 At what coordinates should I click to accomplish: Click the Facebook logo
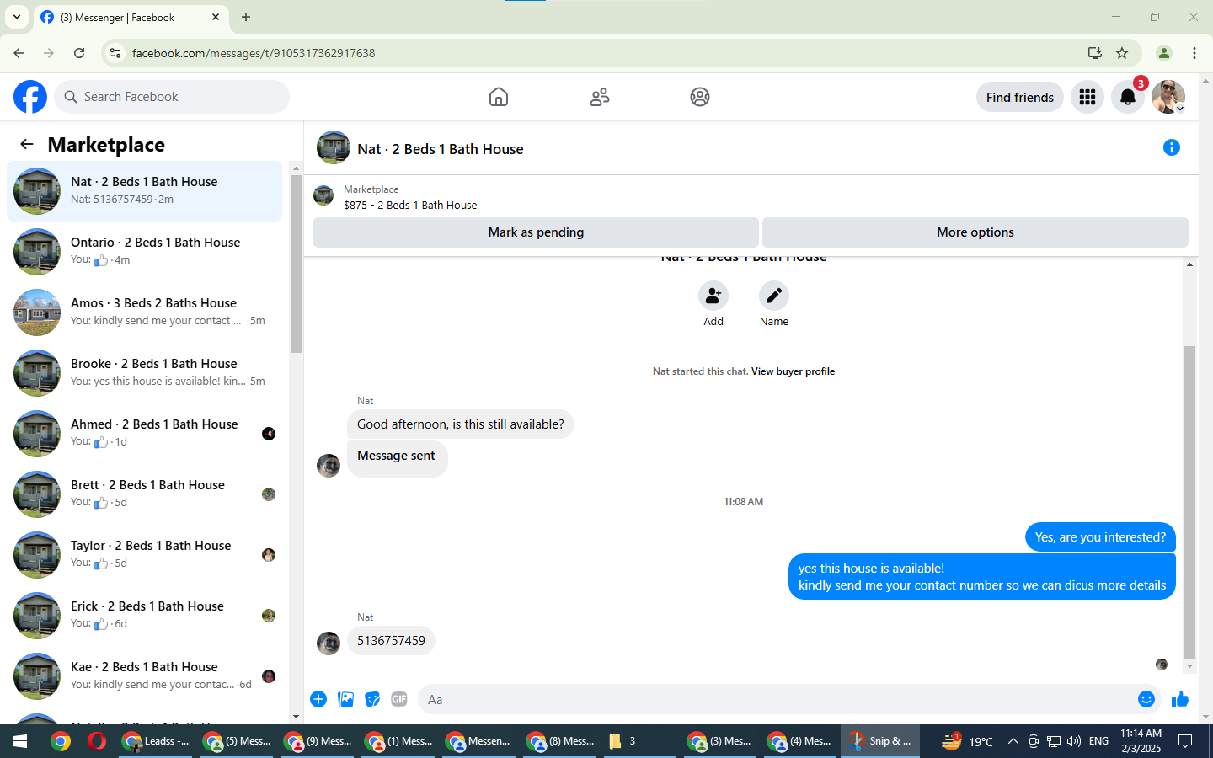tap(30, 97)
